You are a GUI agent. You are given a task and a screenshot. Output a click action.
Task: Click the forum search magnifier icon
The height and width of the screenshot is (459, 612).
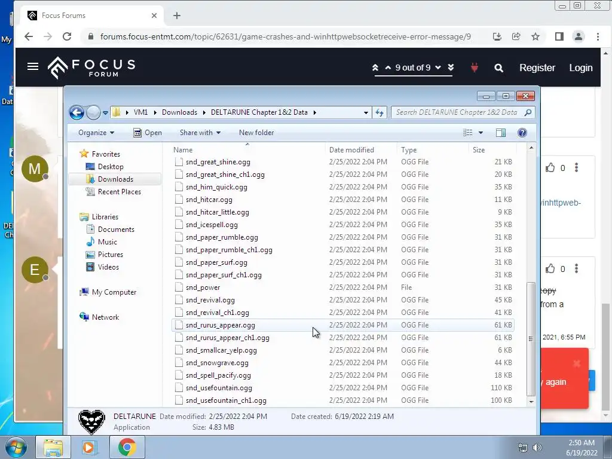coord(498,68)
